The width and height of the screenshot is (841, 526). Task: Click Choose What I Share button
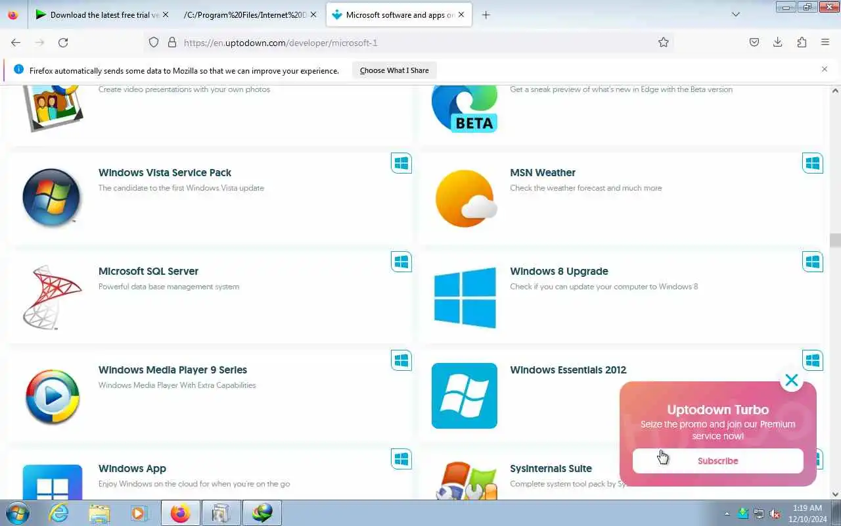coord(394,70)
